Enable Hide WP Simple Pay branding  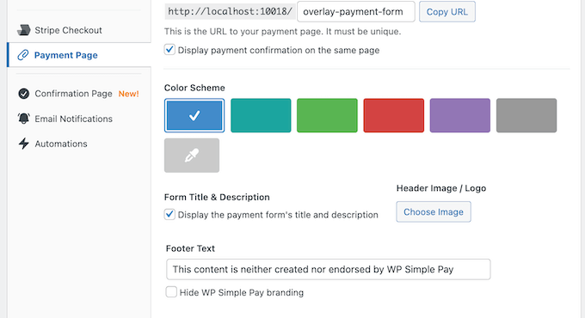click(171, 292)
